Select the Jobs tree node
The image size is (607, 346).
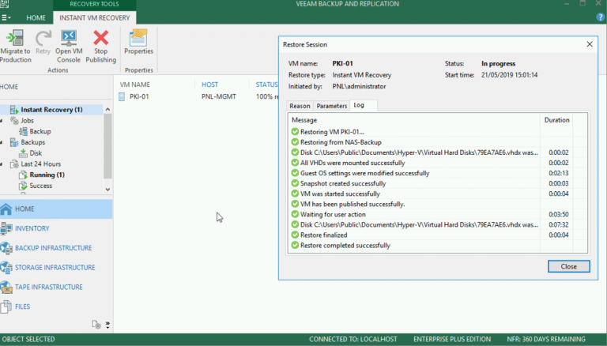click(x=27, y=120)
